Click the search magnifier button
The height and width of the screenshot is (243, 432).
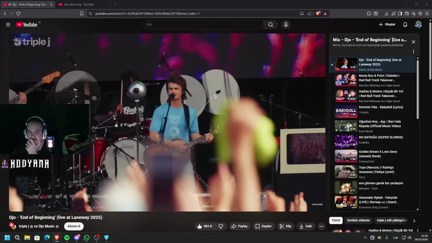(x=271, y=25)
